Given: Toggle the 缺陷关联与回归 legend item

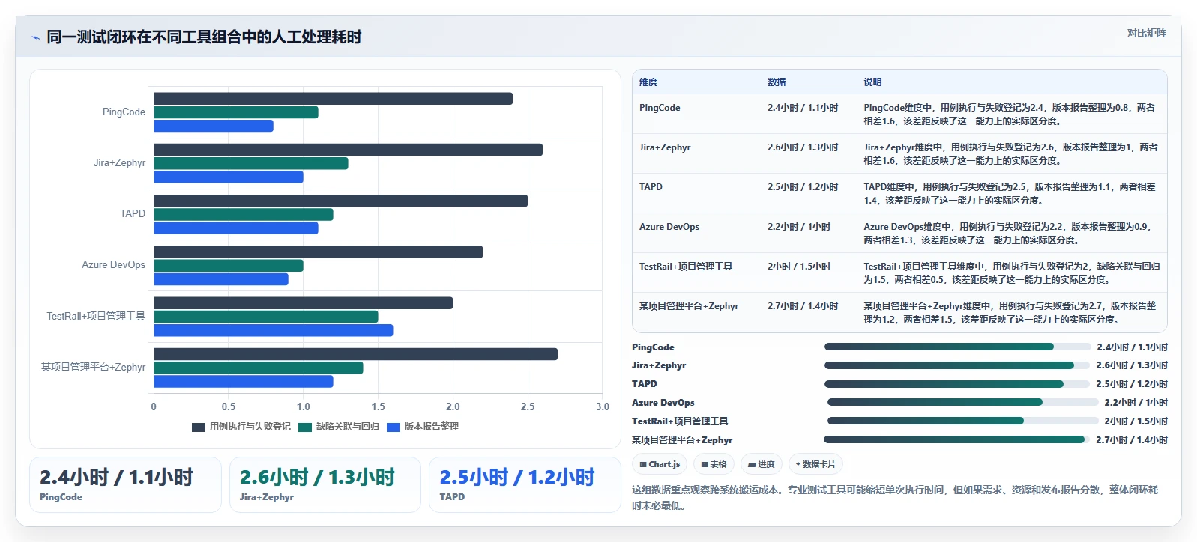Looking at the screenshot, I should click(339, 427).
